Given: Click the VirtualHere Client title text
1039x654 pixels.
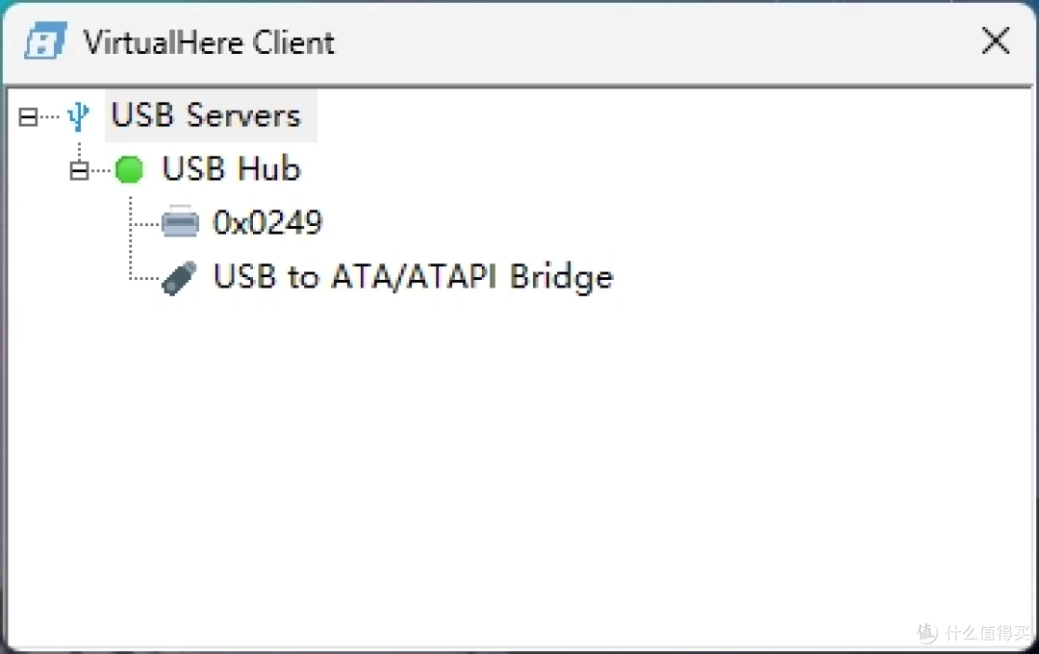Looking at the screenshot, I should coord(209,42).
